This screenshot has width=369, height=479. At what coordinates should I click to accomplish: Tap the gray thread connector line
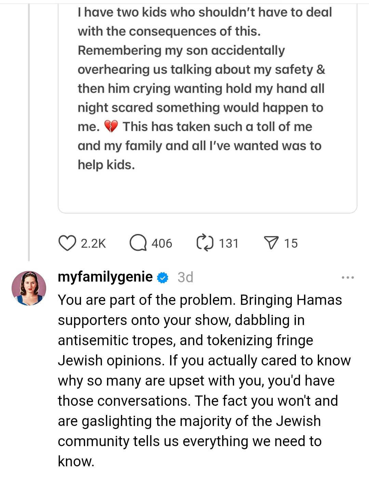(29, 132)
